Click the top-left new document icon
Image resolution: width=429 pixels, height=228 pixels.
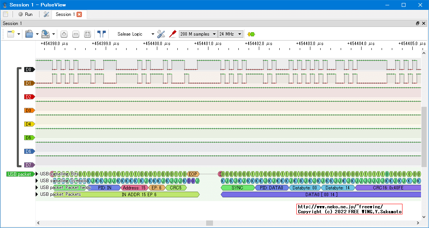5,14
